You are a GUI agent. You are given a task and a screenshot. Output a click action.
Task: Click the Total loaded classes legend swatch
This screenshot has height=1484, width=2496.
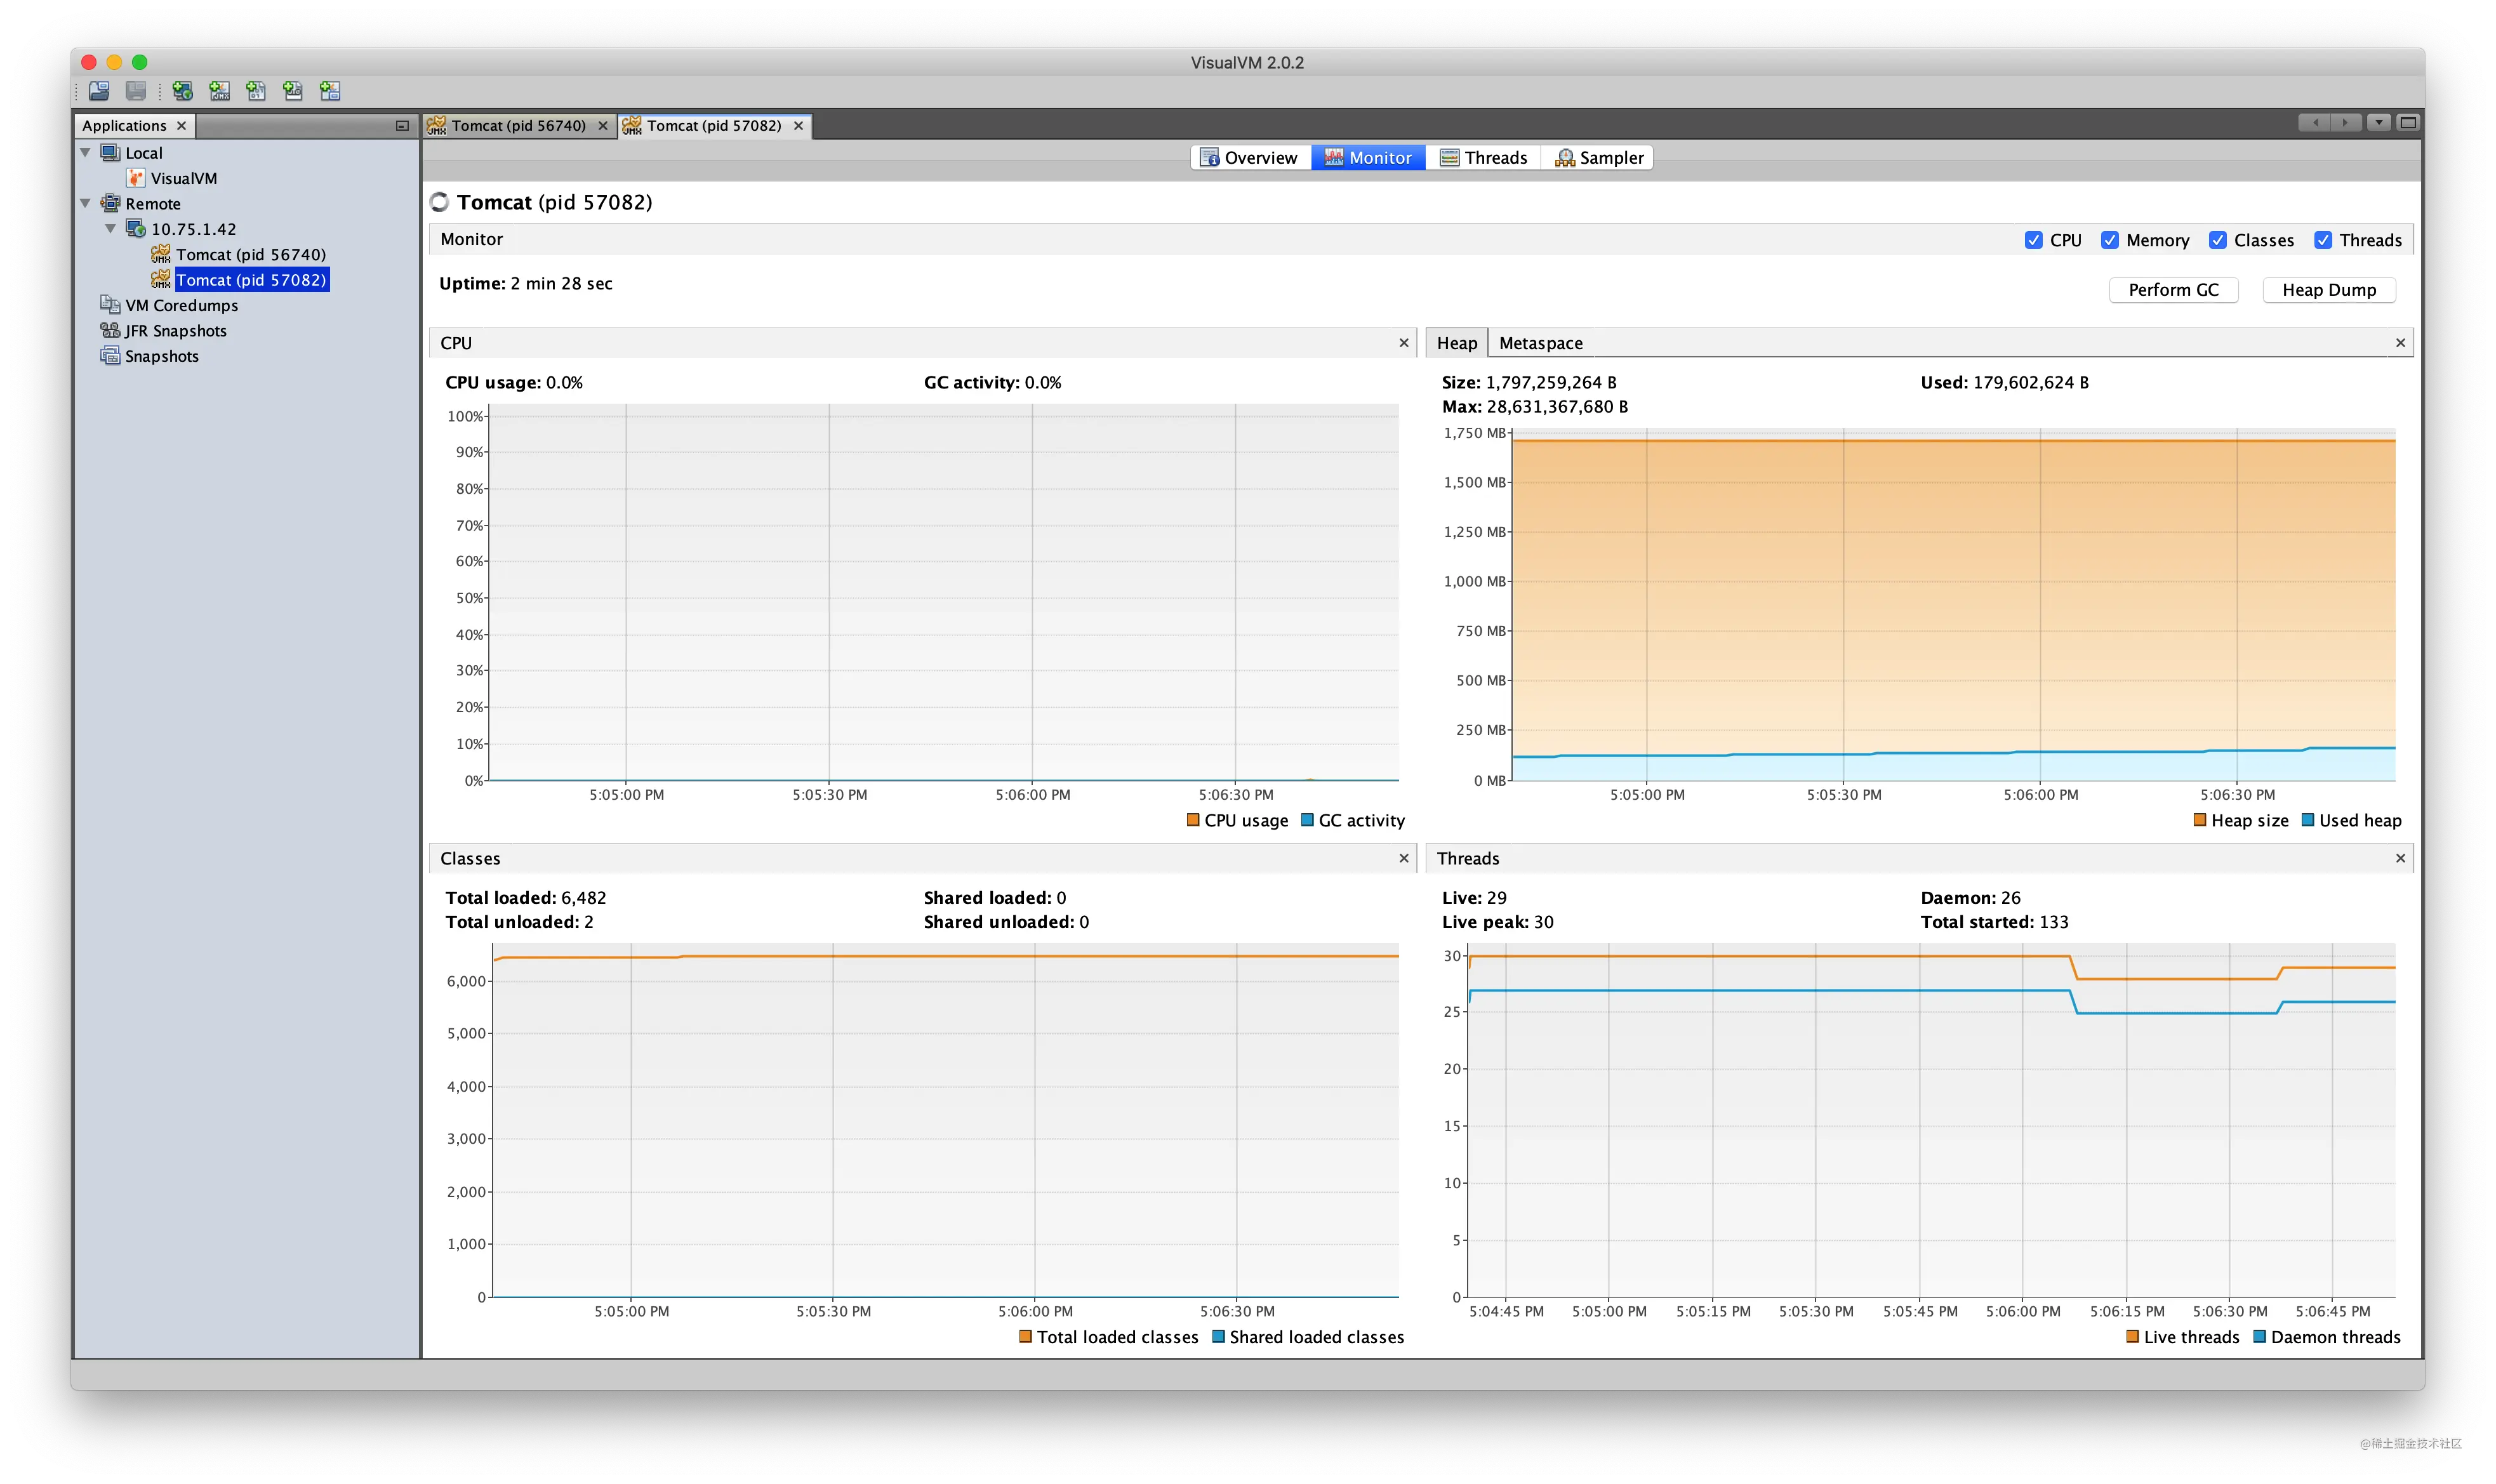[x=1025, y=1337]
